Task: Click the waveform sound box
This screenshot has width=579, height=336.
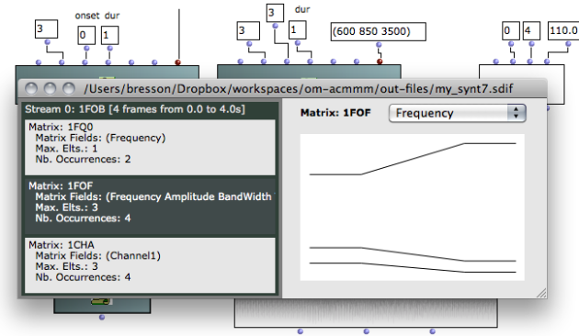Action: click(x=366, y=313)
